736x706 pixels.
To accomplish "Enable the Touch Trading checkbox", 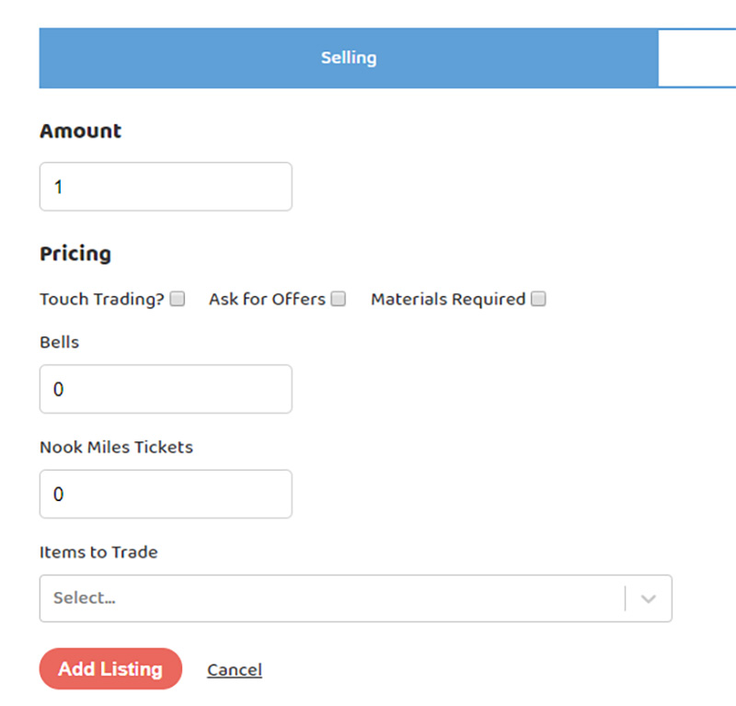I will (178, 299).
